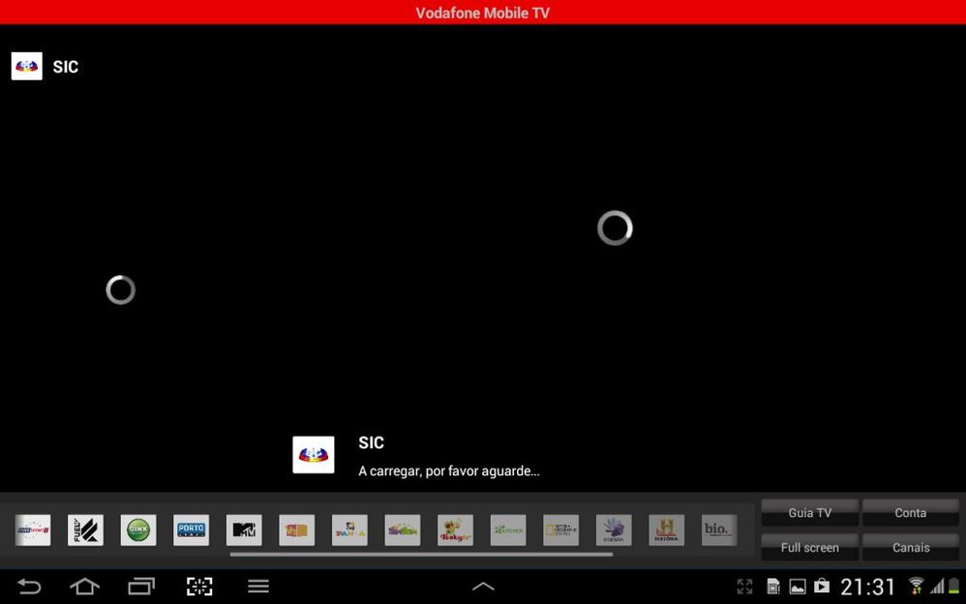The image size is (966, 604).
Task: Open the Bio. channel
Action: pos(717,529)
